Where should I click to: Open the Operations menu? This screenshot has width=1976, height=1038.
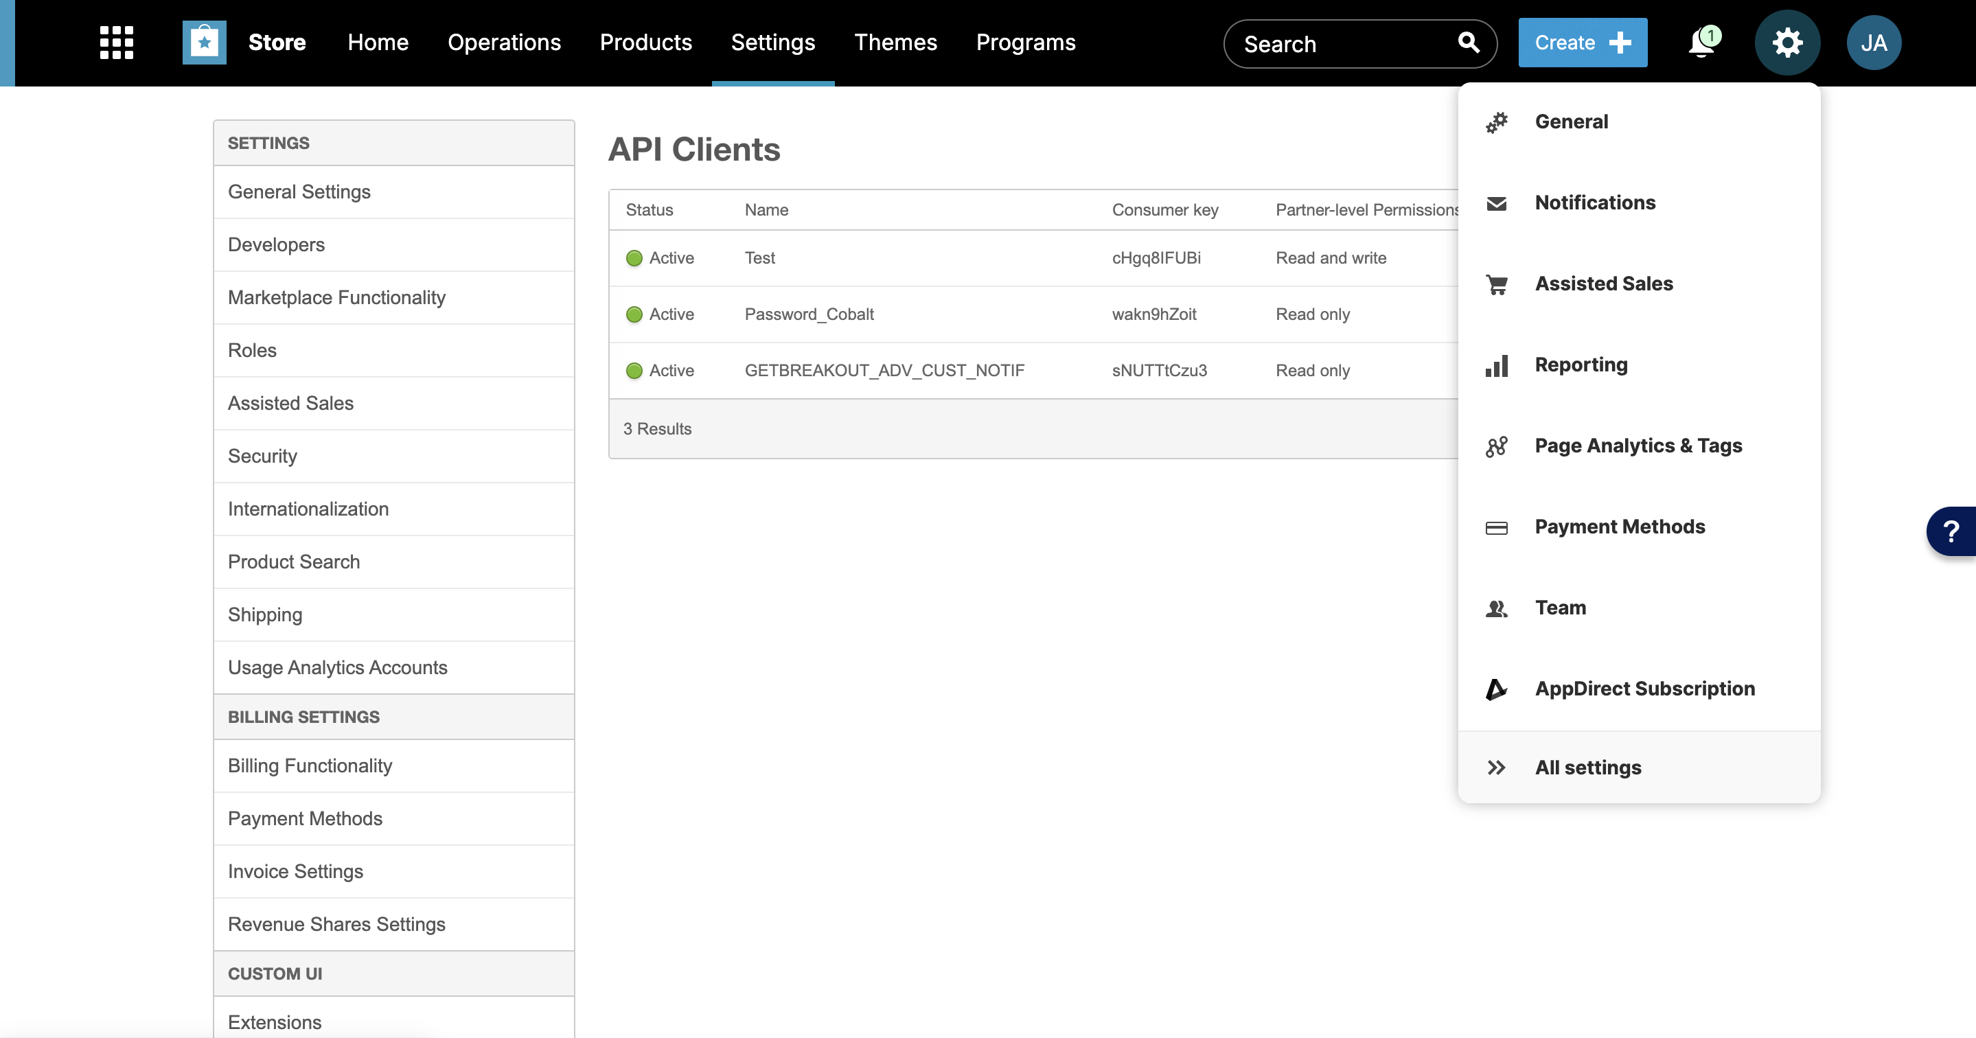[x=504, y=43]
